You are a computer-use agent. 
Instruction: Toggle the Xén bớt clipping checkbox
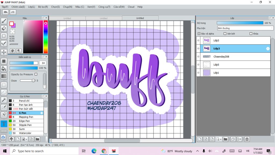click(x=225, y=34)
